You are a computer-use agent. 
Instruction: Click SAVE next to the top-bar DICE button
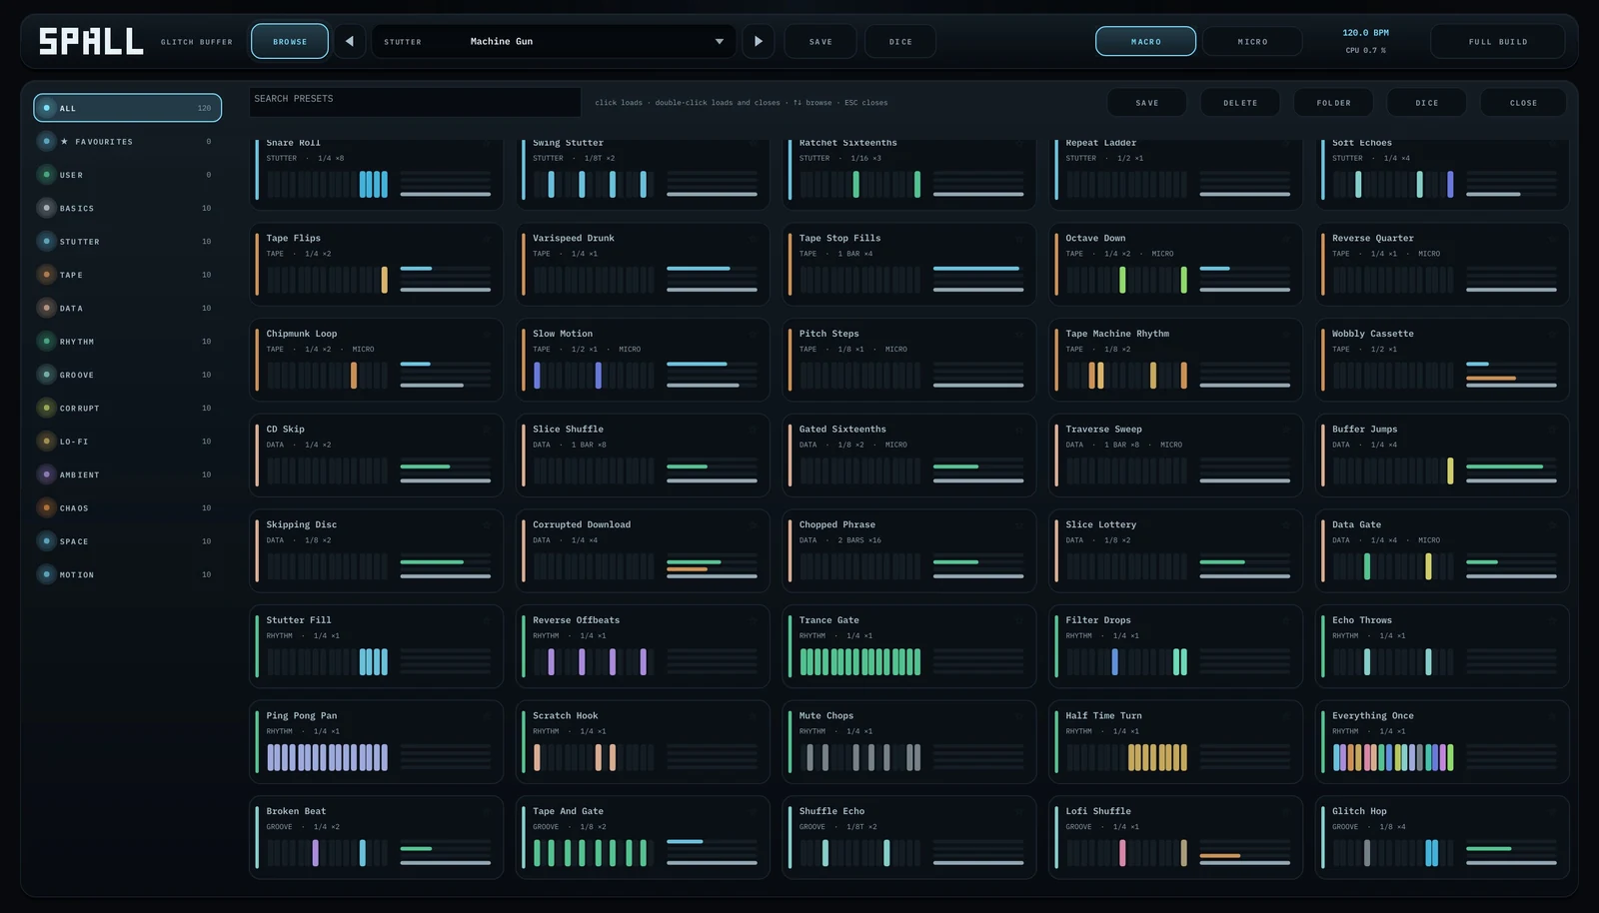pos(820,42)
